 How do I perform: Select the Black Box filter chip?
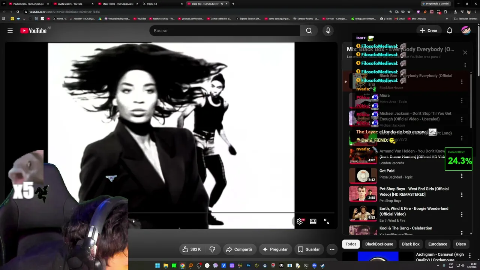click(411, 244)
